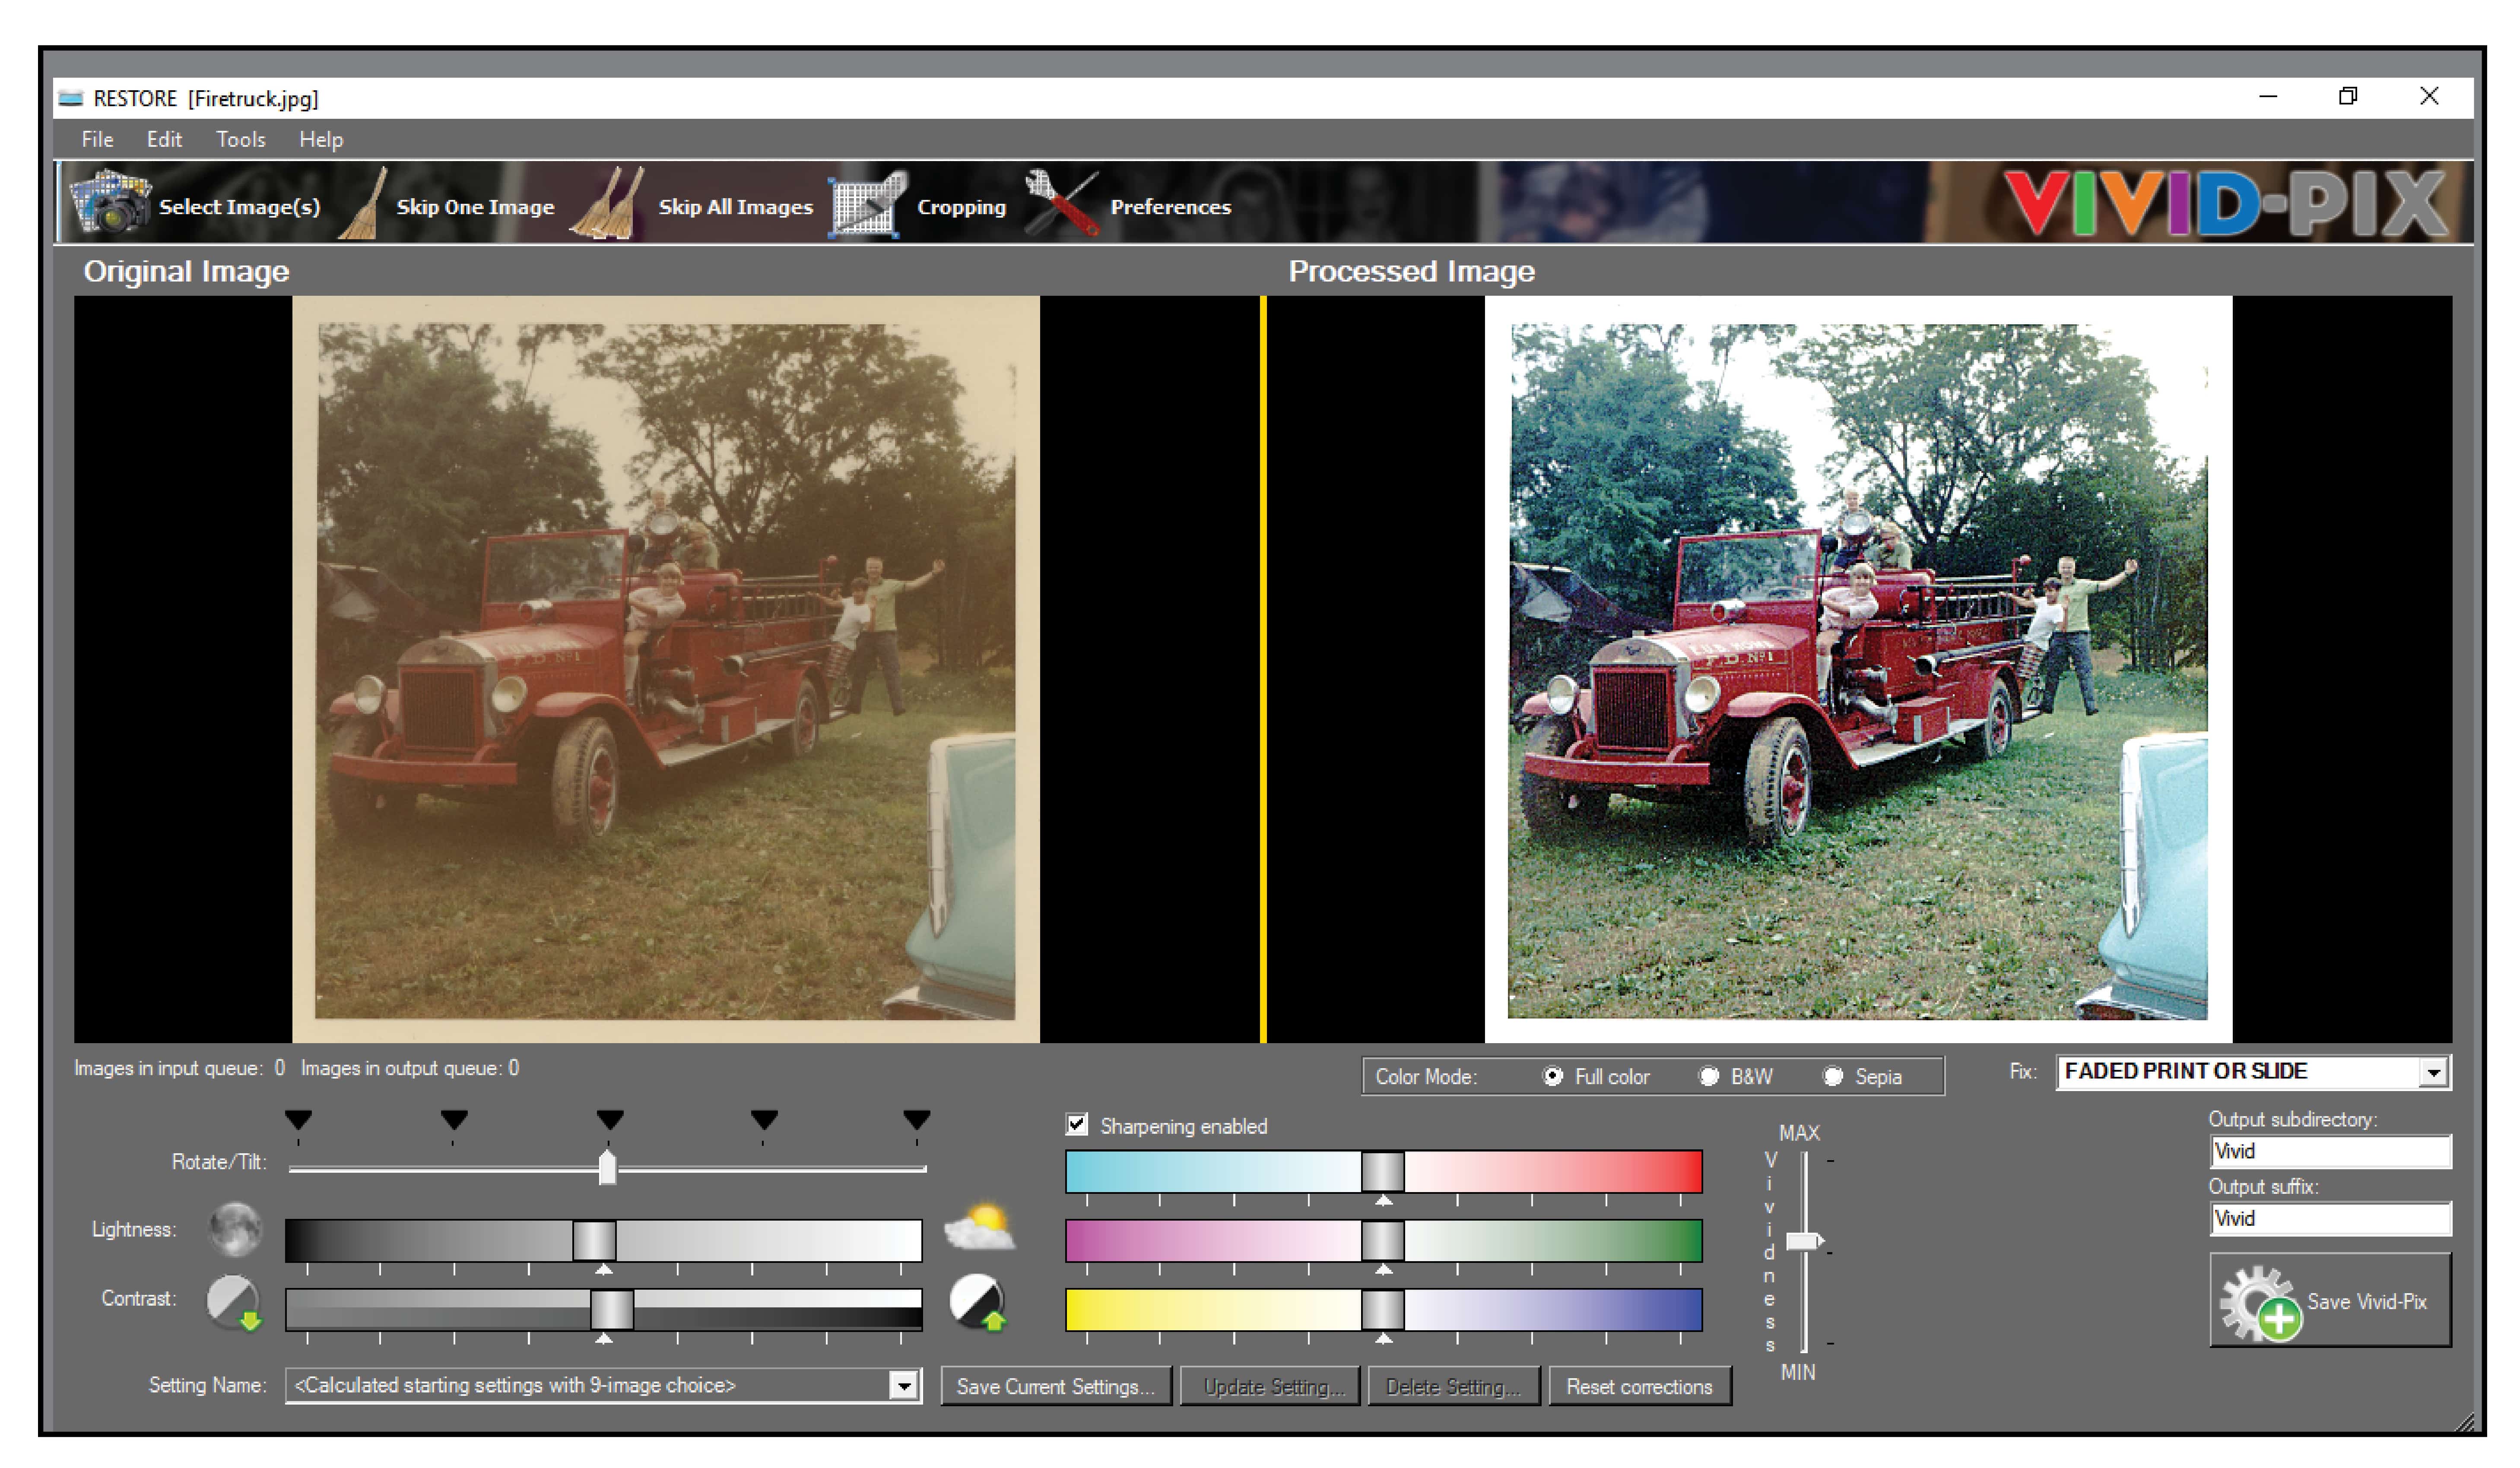2520x1468 pixels.
Task: Click Reset corrections button
Action: tap(1640, 1386)
